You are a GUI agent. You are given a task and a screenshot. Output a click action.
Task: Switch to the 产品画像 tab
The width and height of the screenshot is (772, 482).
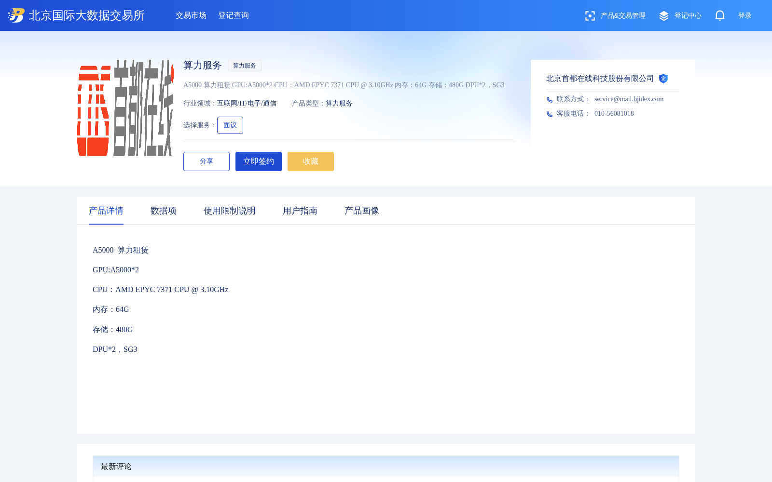point(362,211)
